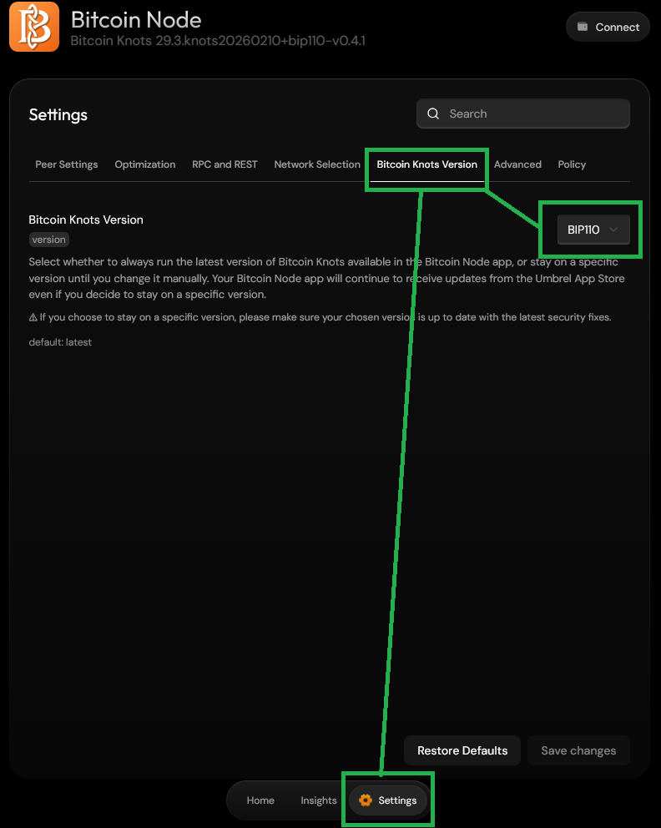Open the Optimization tab
This screenshot has width=661, height=828.
point(144,164)
